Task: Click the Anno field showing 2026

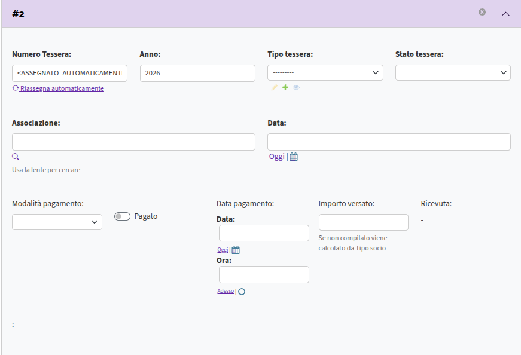Action: click(x=197, y=73)
